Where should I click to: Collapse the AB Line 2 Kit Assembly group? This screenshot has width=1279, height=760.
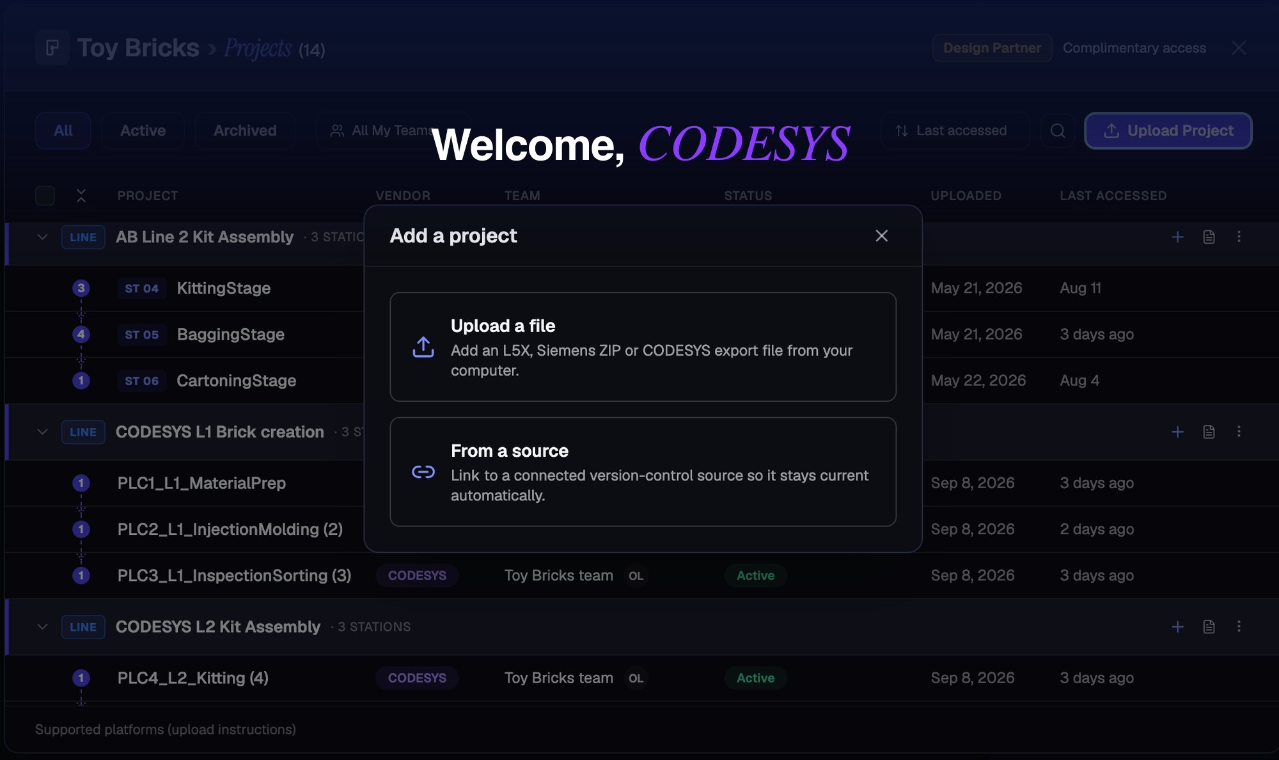click(42, 237)
